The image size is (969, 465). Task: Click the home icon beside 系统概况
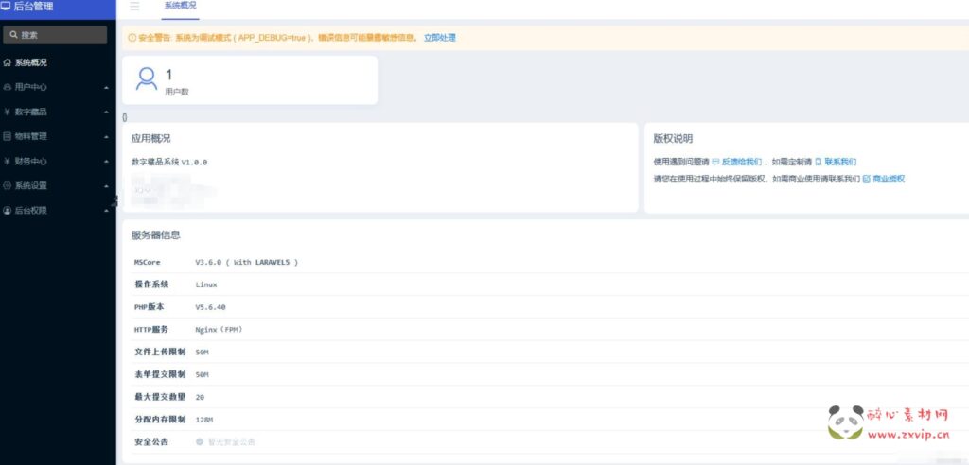(8, 62)
